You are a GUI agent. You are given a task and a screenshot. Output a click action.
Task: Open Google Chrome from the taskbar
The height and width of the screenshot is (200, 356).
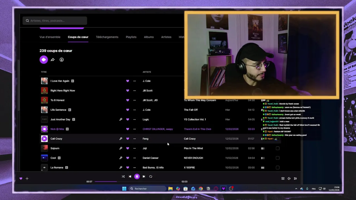(201, 189)
